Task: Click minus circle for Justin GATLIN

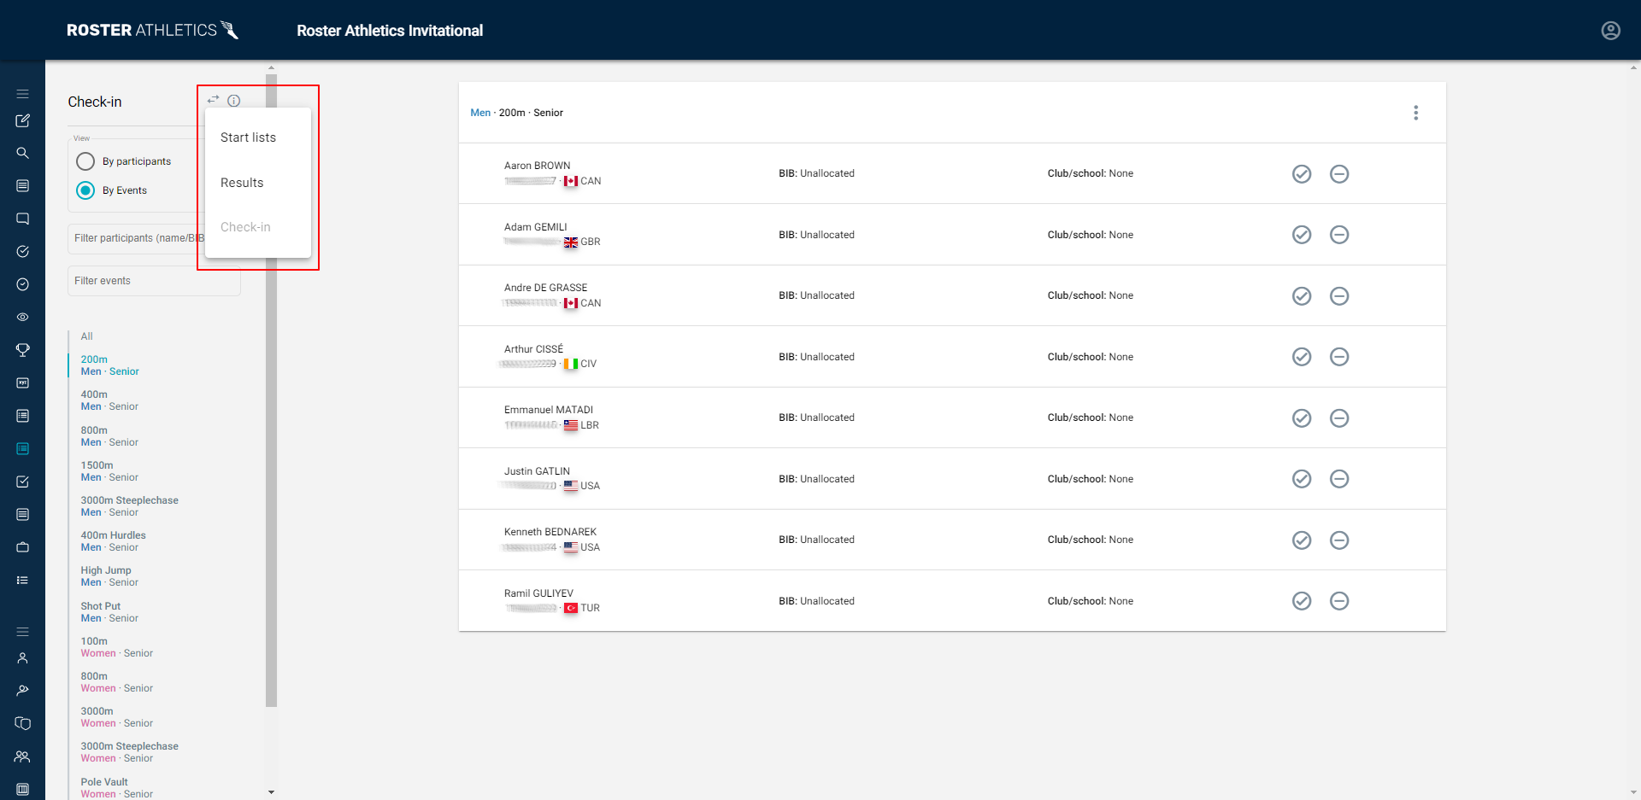Action: [1339, 479]
